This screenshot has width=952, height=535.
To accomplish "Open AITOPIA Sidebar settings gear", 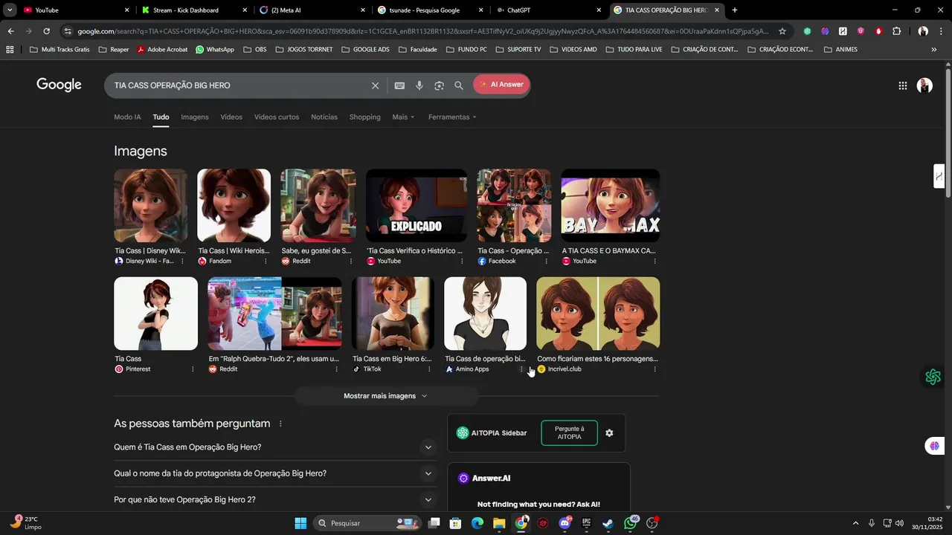I will point(609,433).
